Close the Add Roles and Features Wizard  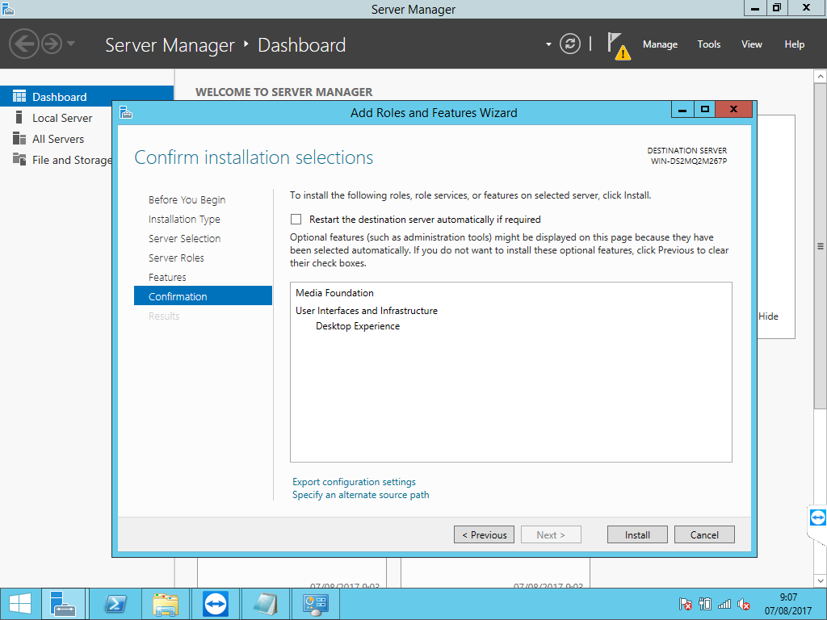click(733, 109)
